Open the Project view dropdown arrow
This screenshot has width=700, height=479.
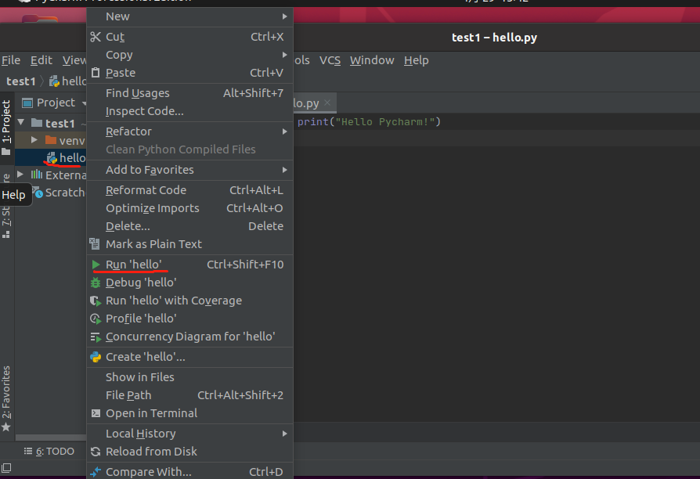tap(84, 103)
